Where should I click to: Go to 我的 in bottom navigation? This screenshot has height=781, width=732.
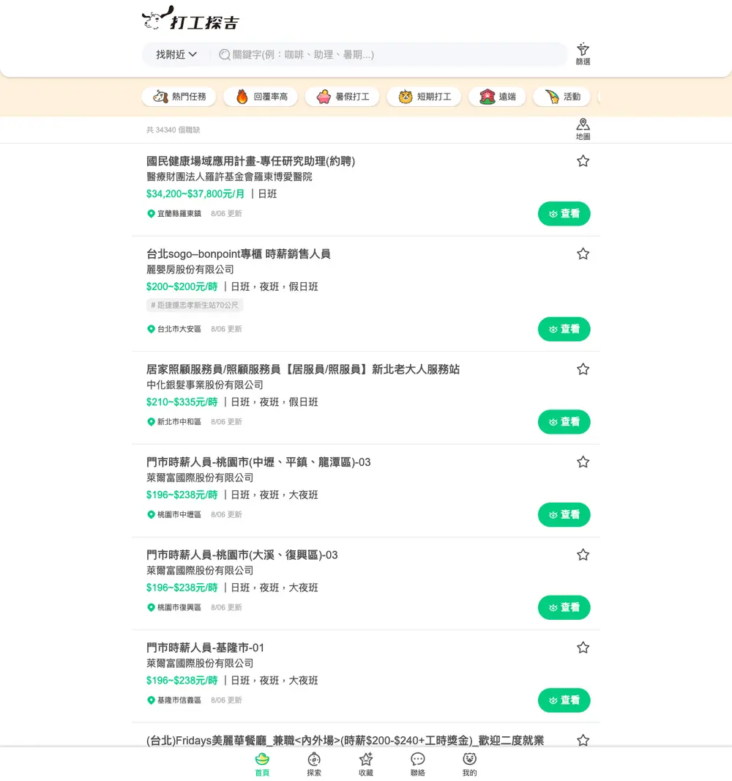tap(469, 764)
